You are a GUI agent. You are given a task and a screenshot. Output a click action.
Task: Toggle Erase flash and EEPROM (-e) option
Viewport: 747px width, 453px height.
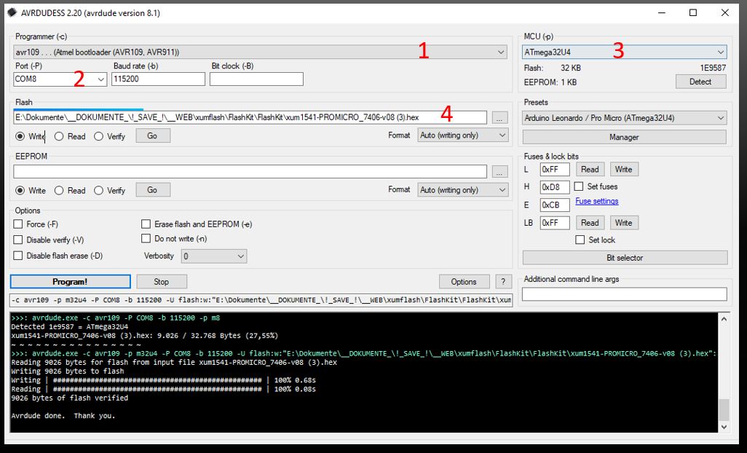tap(146, 224)
